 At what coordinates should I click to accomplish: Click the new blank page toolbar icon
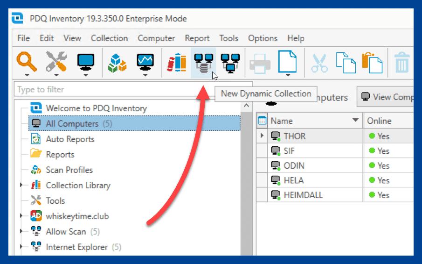[x=287, y=62]
